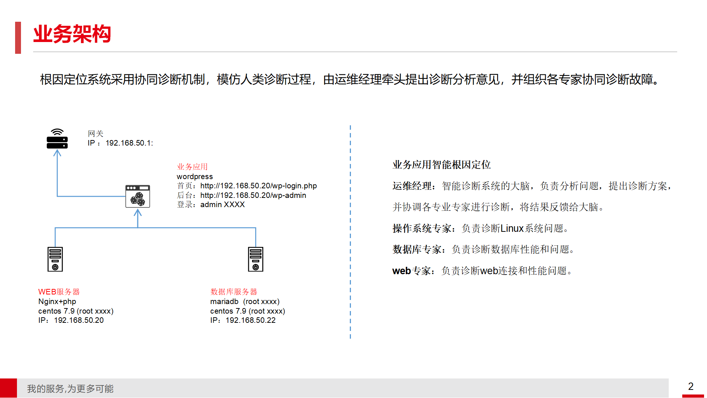The height and width of the screenshot is (398, 707).
Task: Click the red WEB服务器 label
Action: pyautogui.click(x=59, y=291)
